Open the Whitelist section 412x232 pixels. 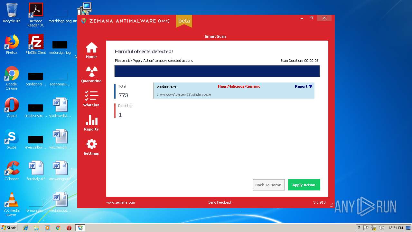pos(91,99)
